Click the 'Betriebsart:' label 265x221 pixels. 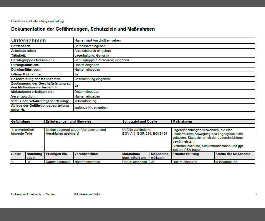(x=20, y=46)
